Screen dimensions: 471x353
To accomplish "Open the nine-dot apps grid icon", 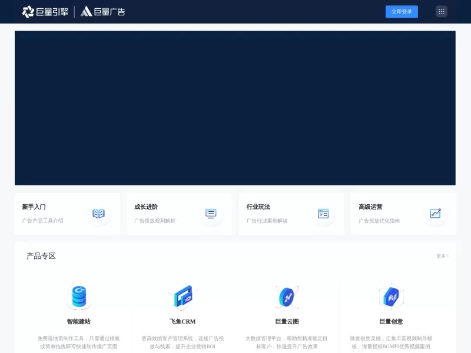I will [442, 11].
